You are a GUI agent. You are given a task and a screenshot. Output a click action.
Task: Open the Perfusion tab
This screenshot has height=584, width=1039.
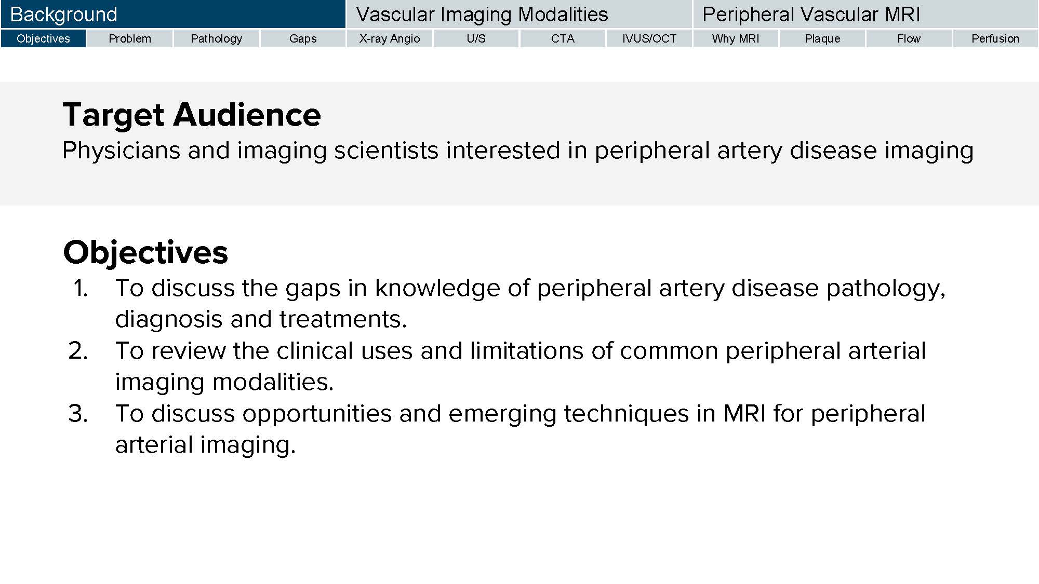tap(995, 39)
